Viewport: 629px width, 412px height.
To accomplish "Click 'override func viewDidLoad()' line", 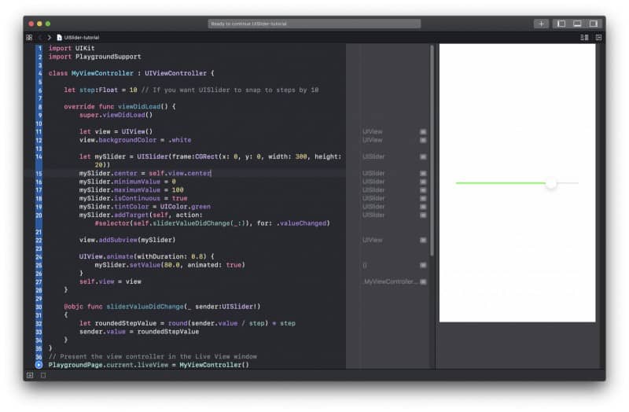I will pos(120,107).
